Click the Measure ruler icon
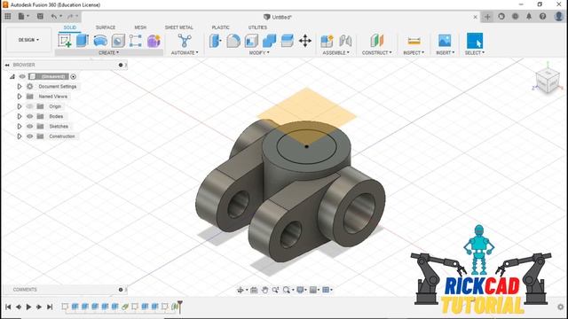Image resolution: width=568 pixels, height=319 pixels. point(414,41)
